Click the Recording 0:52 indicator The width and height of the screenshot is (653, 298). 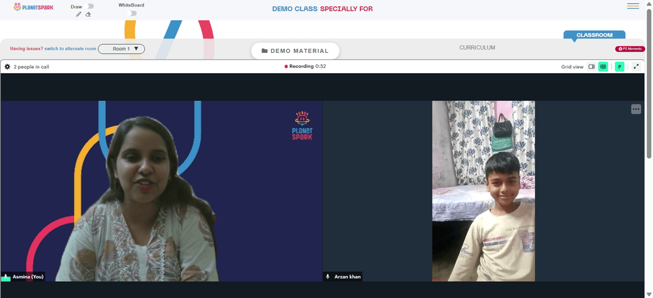pos(305,66)
